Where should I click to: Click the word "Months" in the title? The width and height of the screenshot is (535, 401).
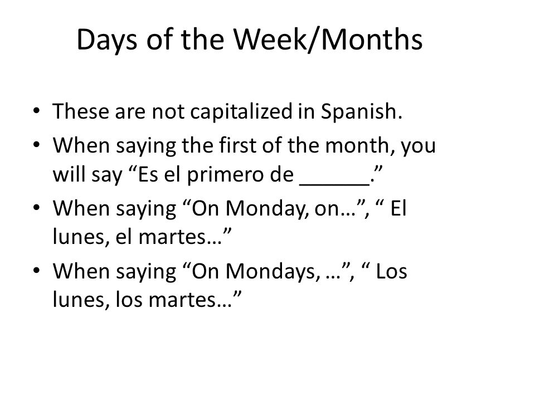pyautogui.click(x=372, y=40)
